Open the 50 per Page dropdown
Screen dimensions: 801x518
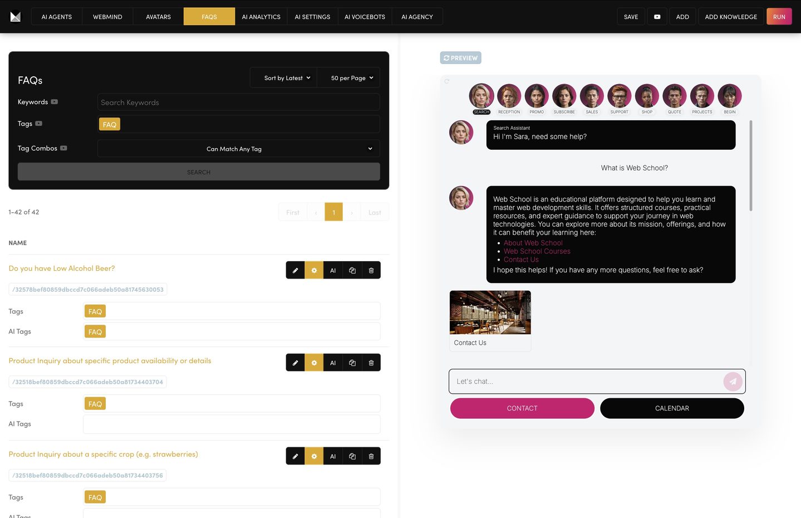351,78
